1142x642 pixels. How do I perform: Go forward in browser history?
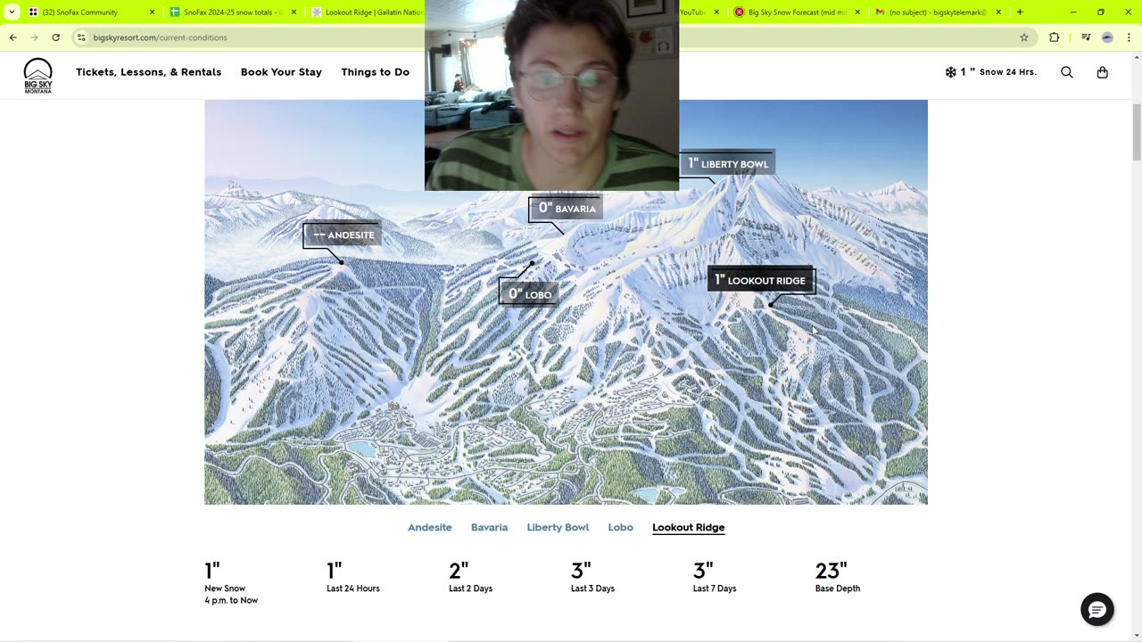35,37
